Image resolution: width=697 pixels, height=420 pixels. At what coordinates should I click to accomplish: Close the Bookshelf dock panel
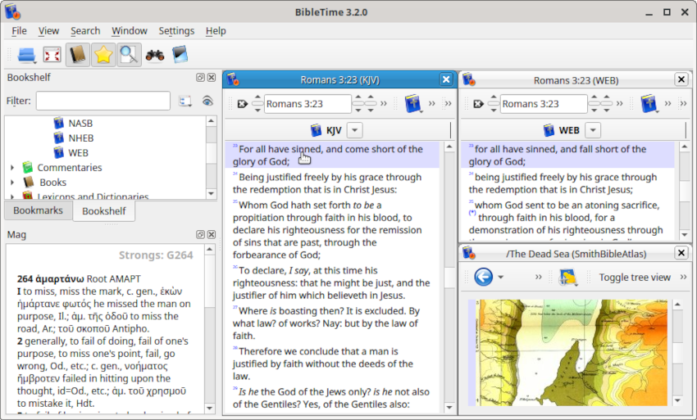click(x=212, y=77)
